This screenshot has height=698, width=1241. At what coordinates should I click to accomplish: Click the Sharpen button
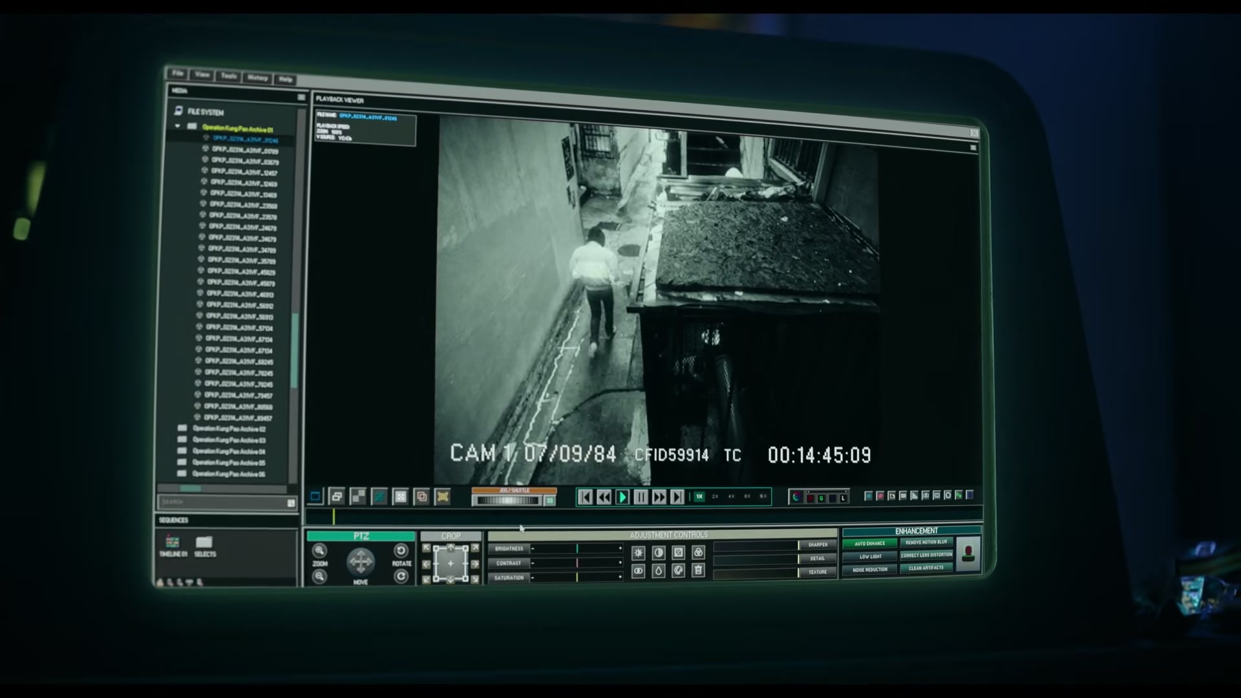click(817, 545)
